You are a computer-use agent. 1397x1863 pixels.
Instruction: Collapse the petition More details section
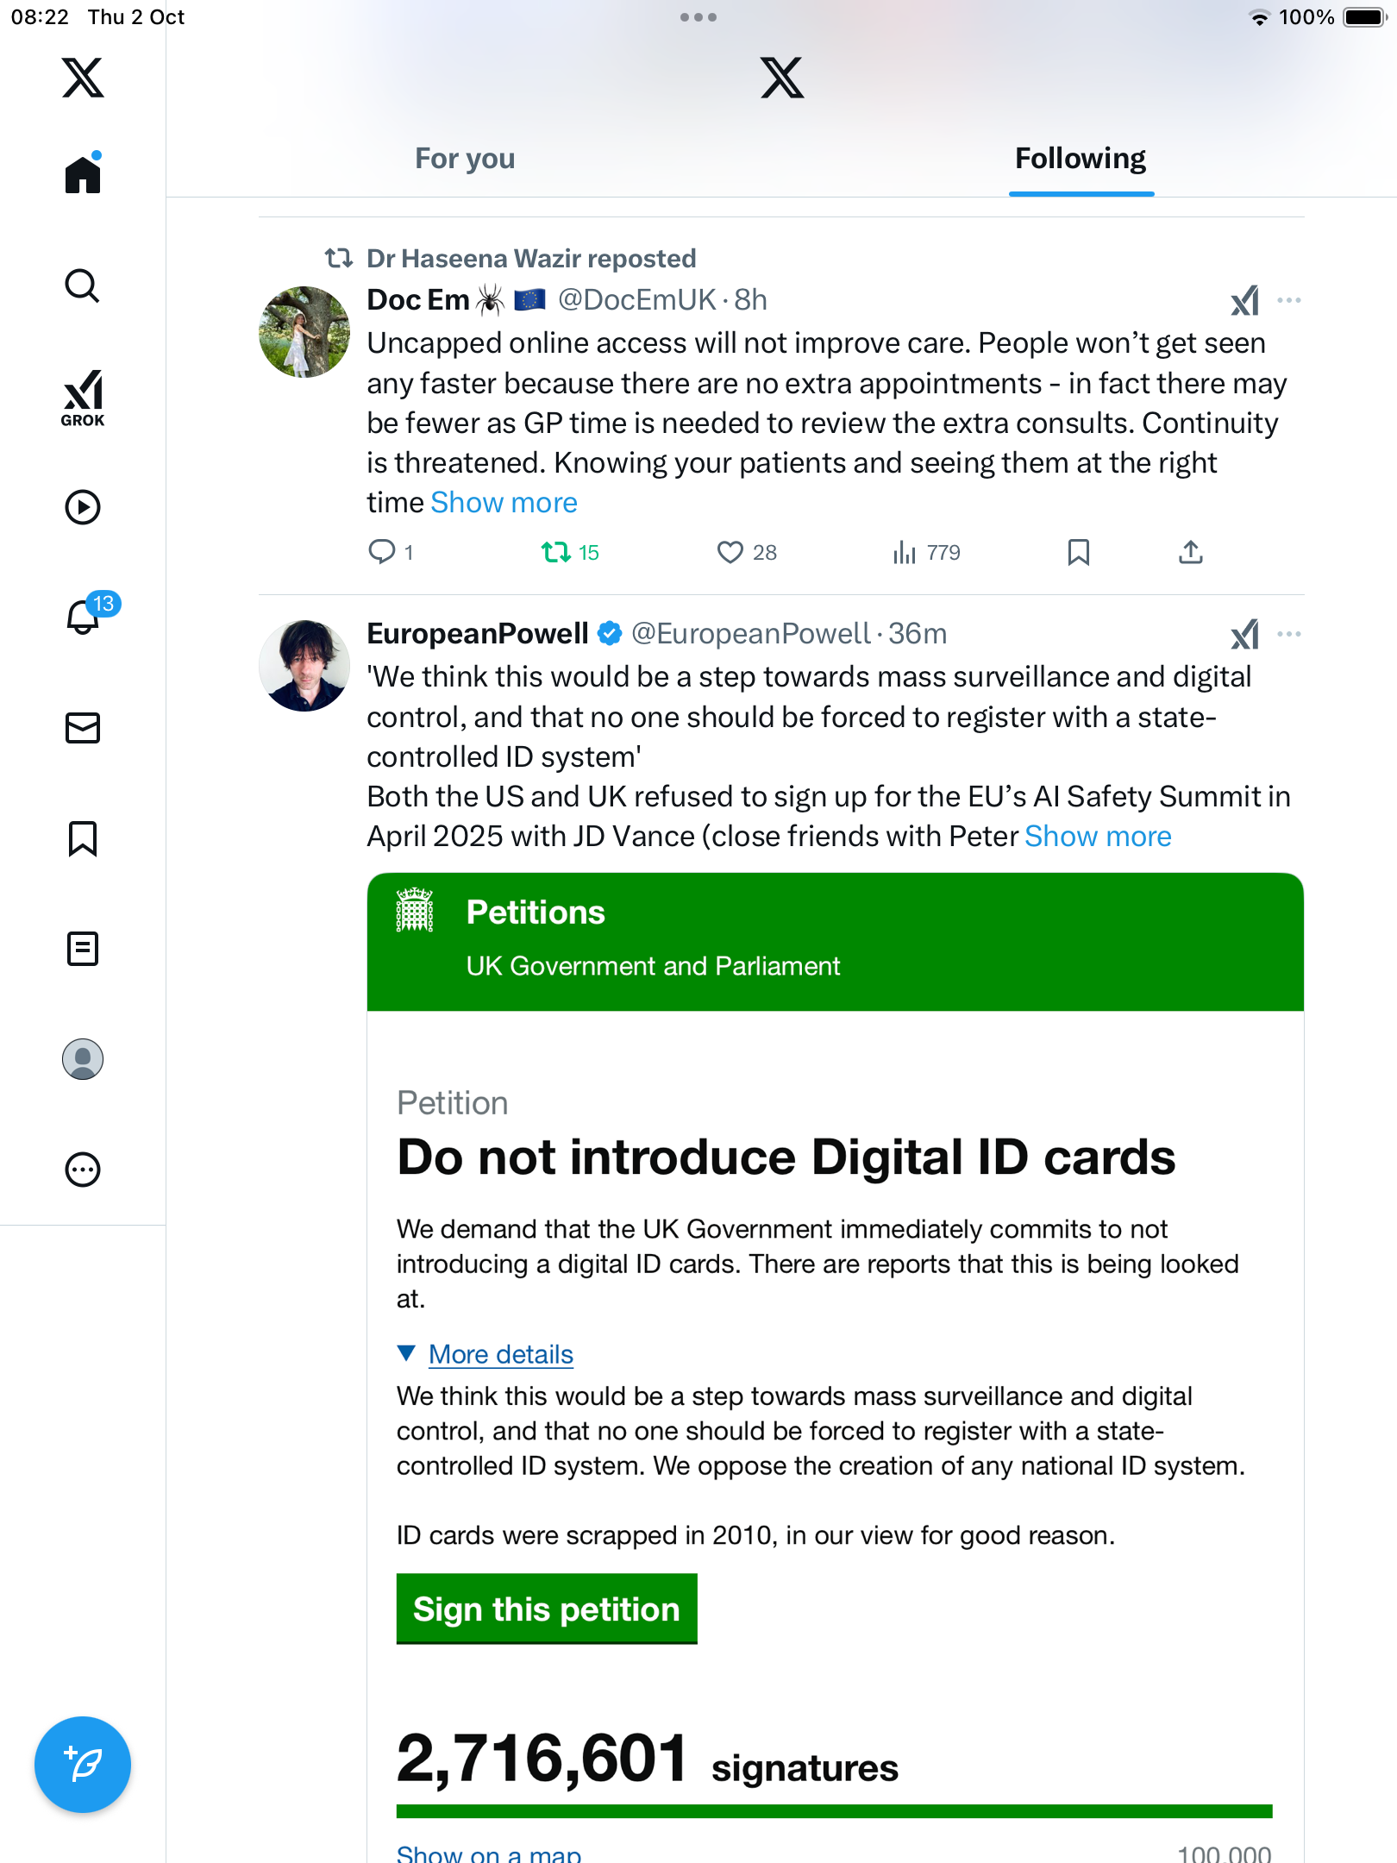tap(500, 1354)
